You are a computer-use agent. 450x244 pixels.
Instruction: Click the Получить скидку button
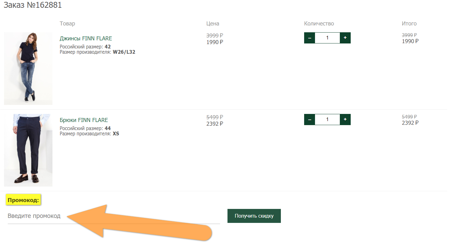pyautogui.click(x=254, y=216)
